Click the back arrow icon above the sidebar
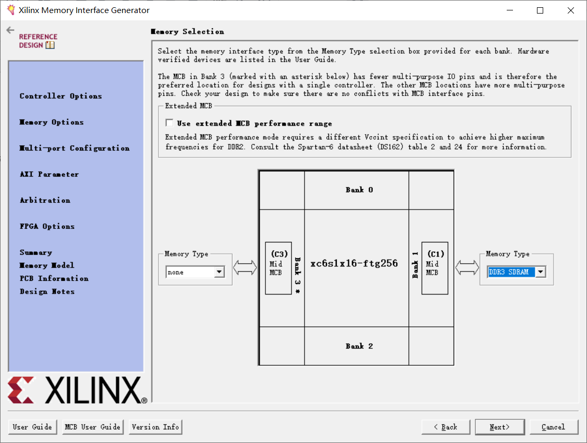 pyautogui.click(x=10, y=30)
